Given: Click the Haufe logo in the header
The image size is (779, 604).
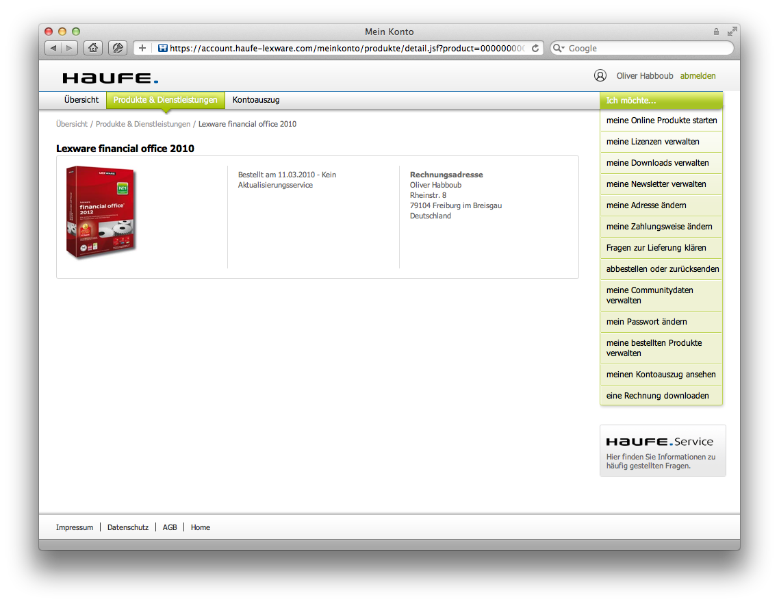Looking at the screenshot, I should (110, 78).
